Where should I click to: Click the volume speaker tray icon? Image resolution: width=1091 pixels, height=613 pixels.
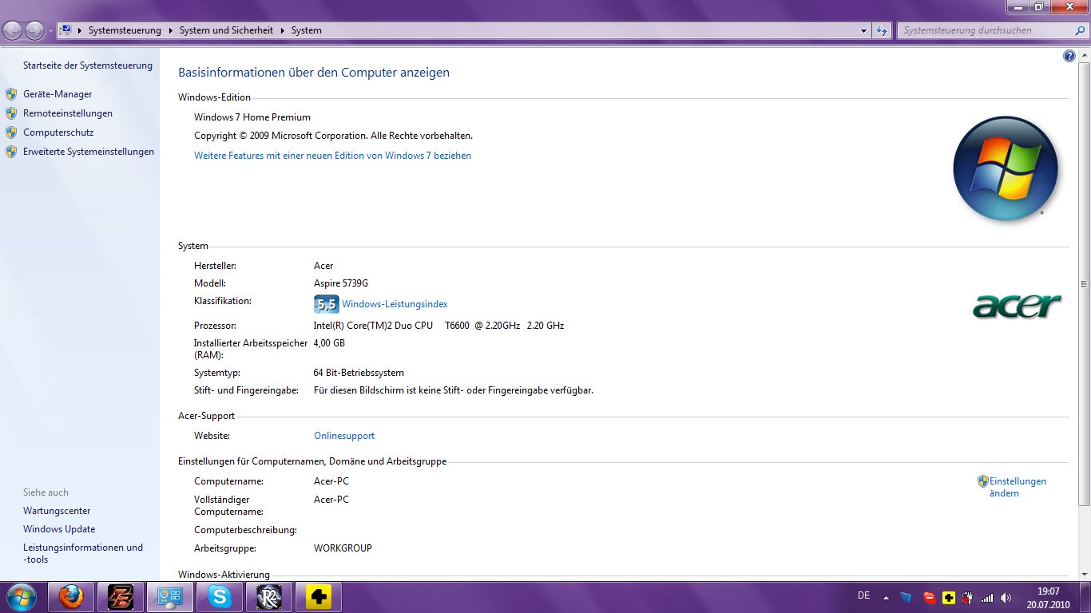[1006, 597]
